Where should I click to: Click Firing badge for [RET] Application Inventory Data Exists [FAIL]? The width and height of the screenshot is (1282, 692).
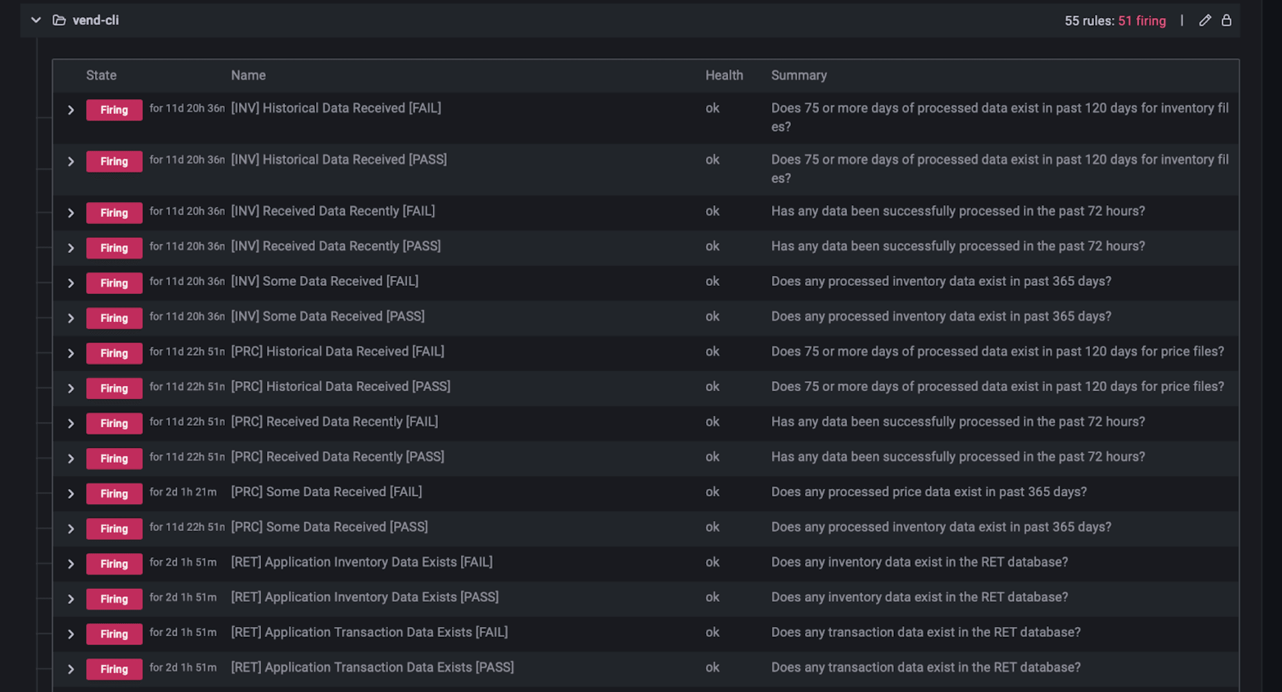point(114,564)
